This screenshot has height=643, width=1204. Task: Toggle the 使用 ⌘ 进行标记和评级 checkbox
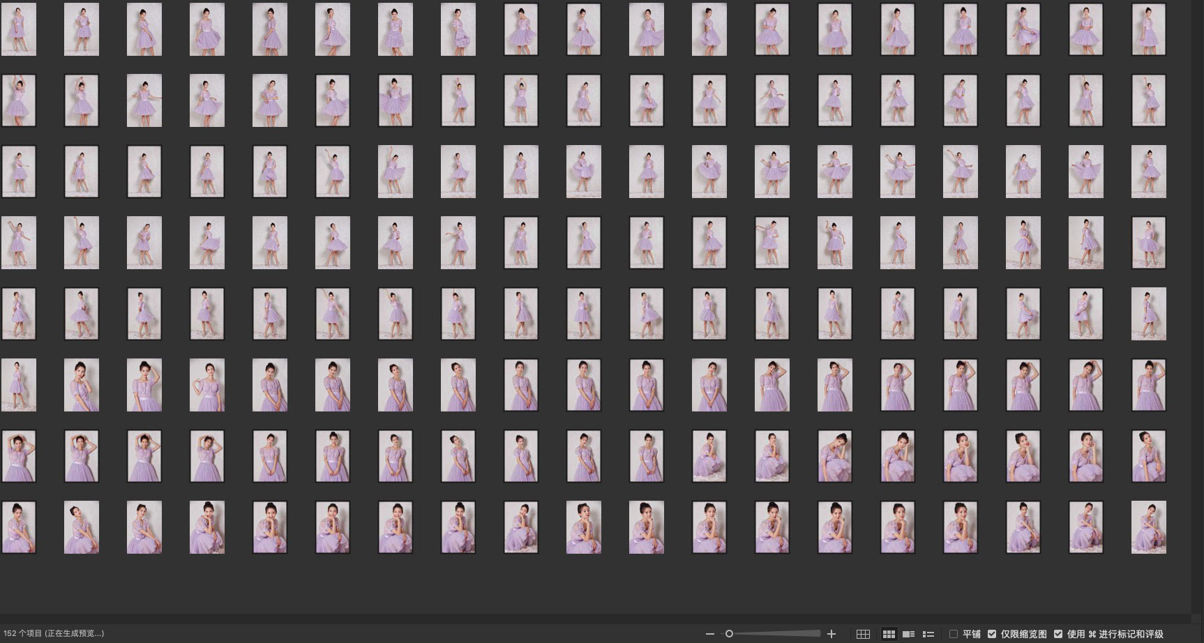(1058, 634)
